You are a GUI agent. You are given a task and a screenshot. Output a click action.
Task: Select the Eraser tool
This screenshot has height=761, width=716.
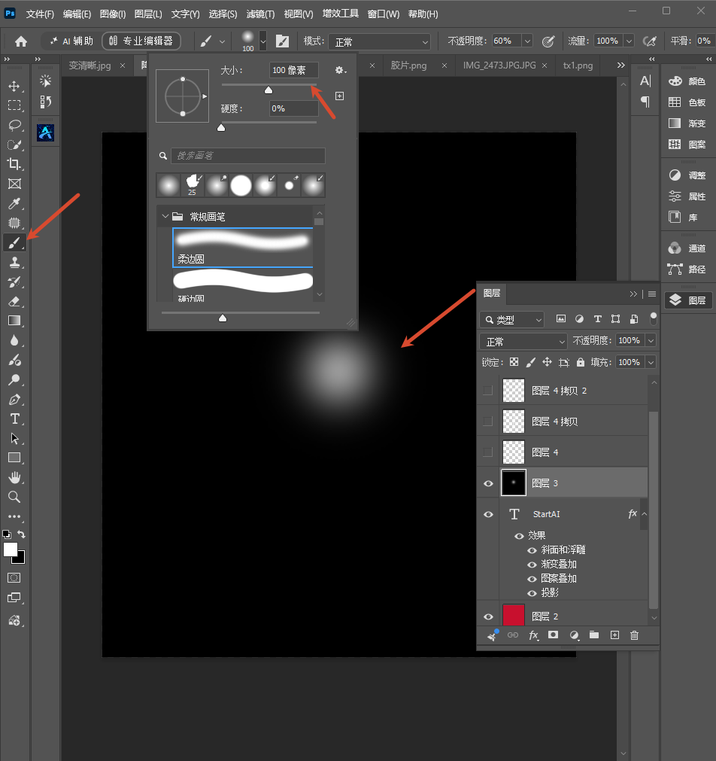(x=14, y=301)
